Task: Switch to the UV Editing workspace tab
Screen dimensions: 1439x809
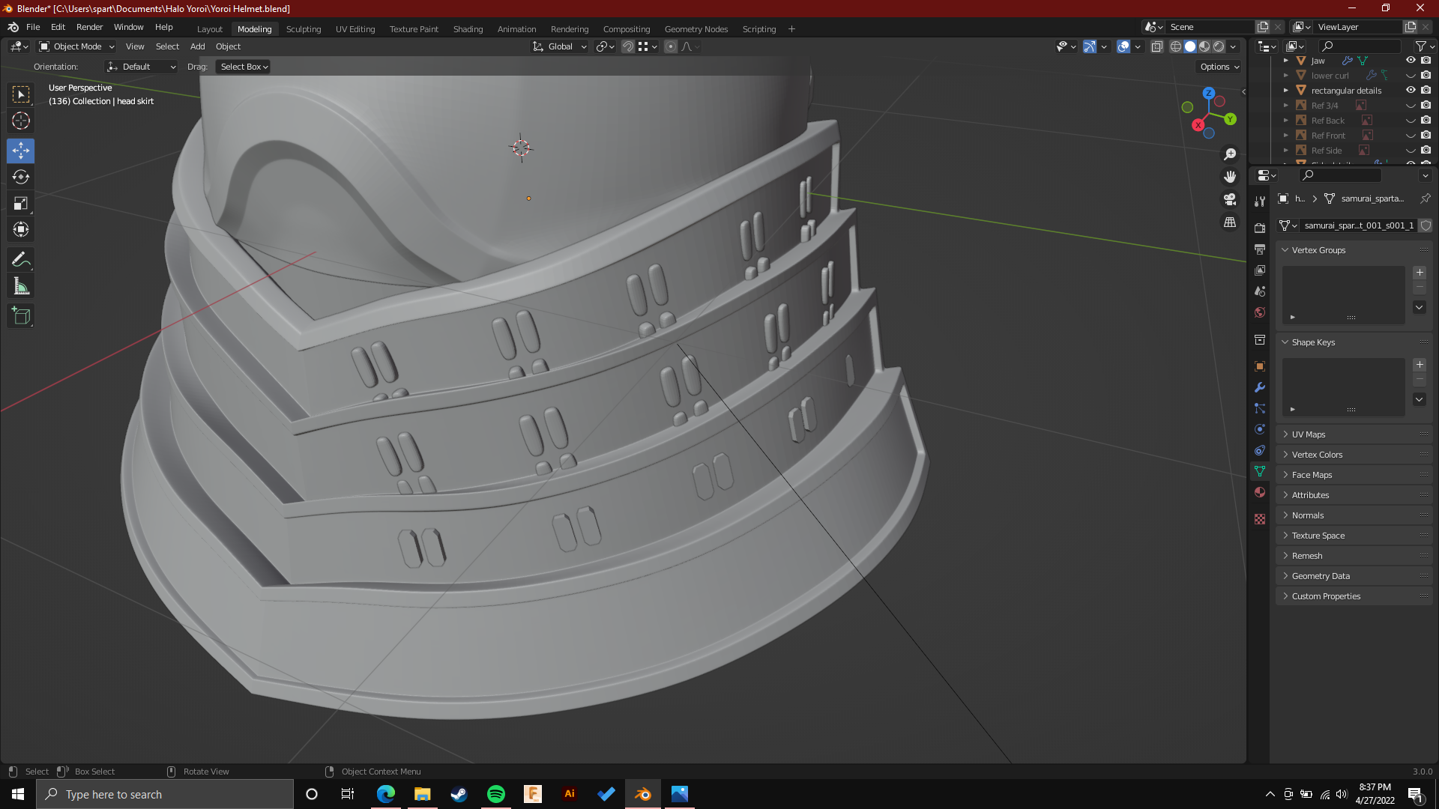Action: click(x=355, y=29)
